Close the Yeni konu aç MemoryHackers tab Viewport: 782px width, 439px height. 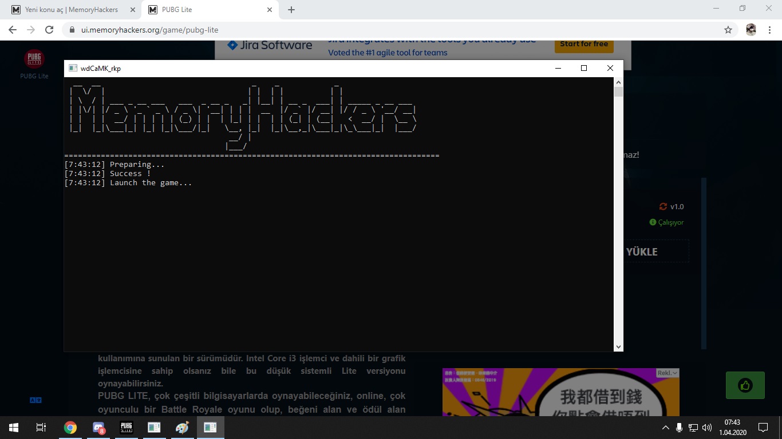point(132,10)
